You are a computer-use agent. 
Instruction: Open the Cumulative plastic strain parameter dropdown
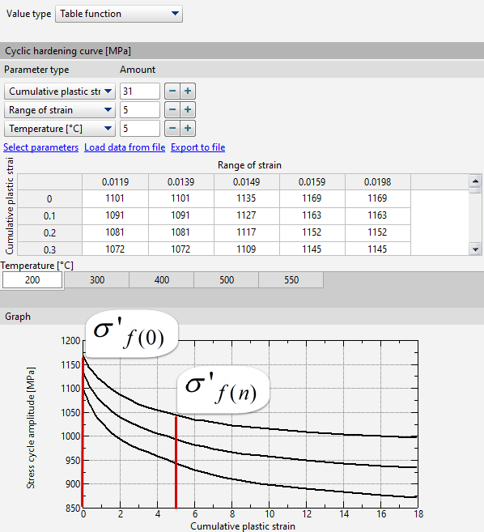pos(60,92)
